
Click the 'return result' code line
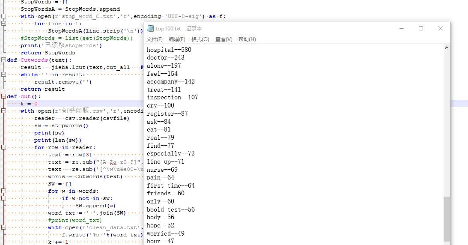tap(42, 89)
